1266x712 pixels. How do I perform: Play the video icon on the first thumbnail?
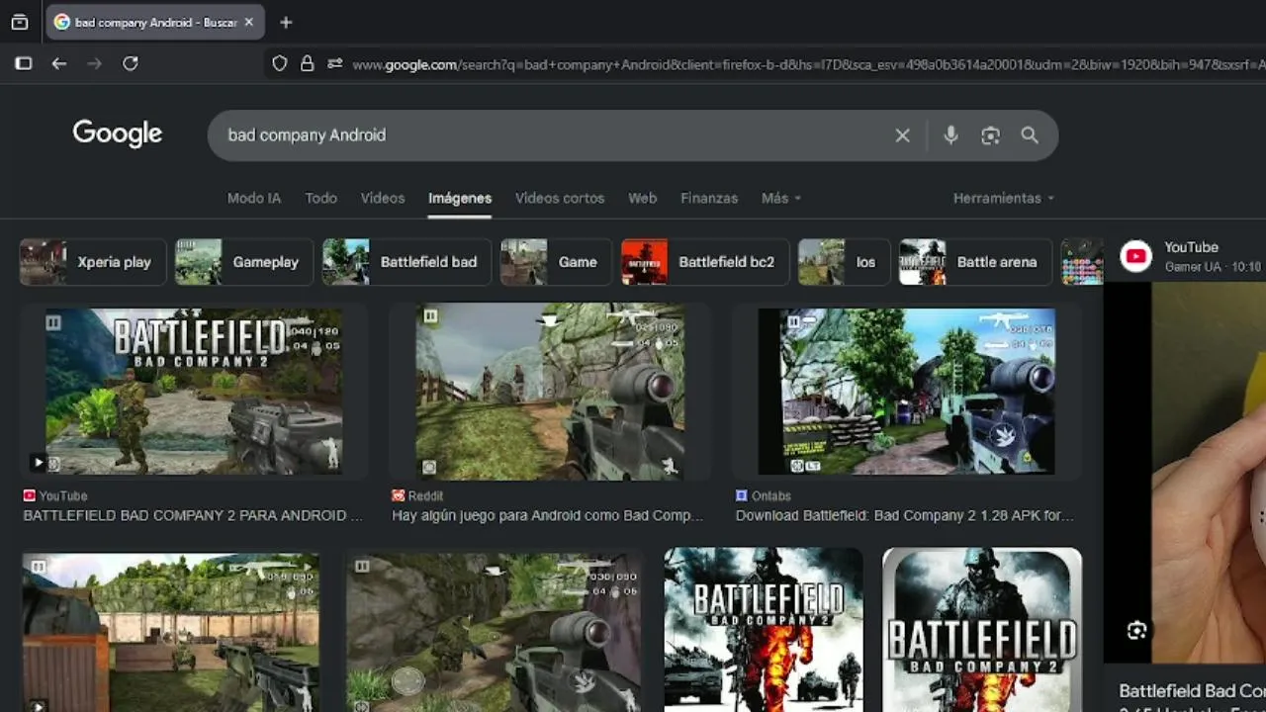pos(38,462)
